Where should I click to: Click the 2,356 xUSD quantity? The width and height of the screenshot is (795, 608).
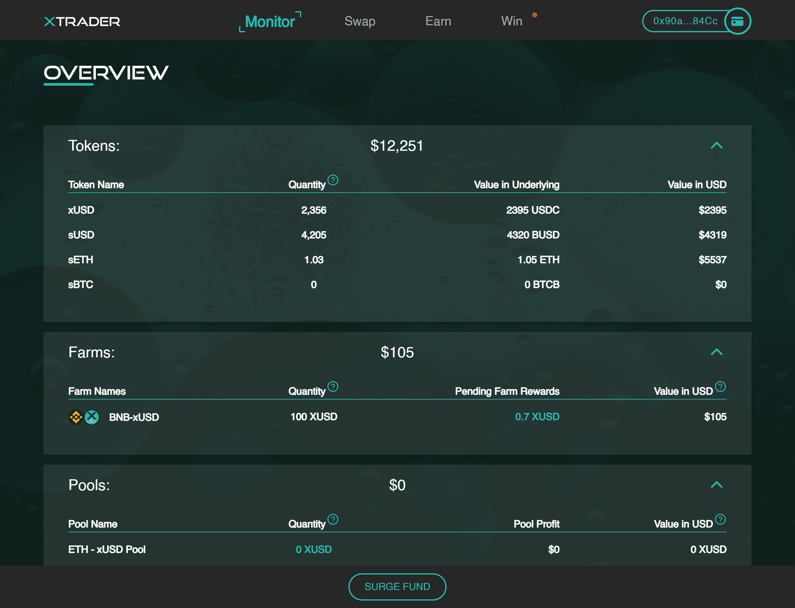click(313, 210)
